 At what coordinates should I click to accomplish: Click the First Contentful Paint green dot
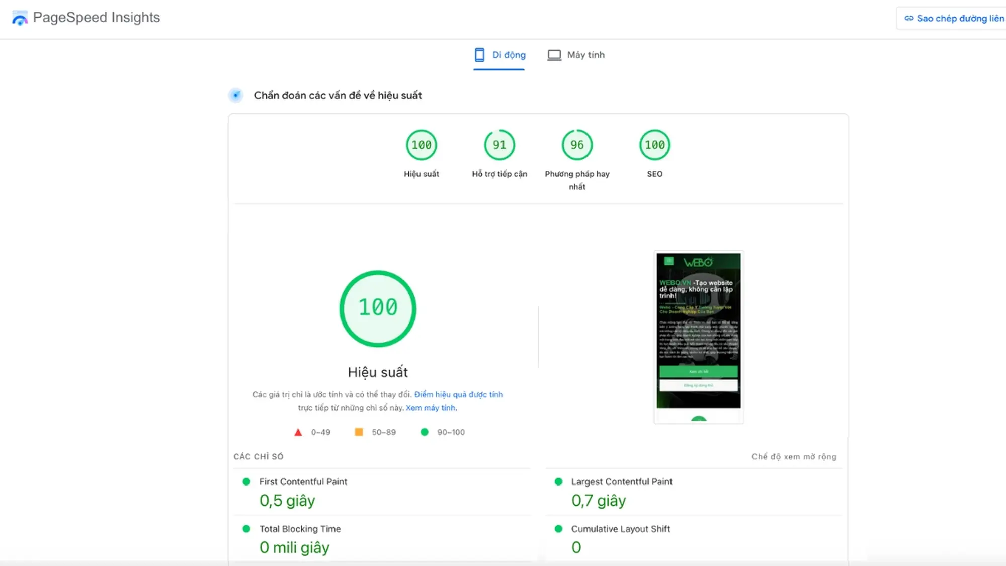pos(246,481)
